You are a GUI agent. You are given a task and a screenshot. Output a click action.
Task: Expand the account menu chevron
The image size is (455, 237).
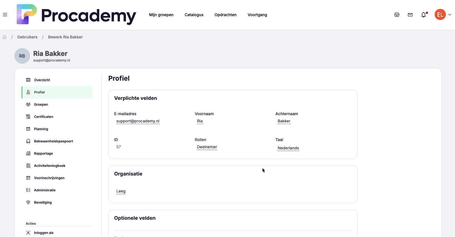coord(450,15)
